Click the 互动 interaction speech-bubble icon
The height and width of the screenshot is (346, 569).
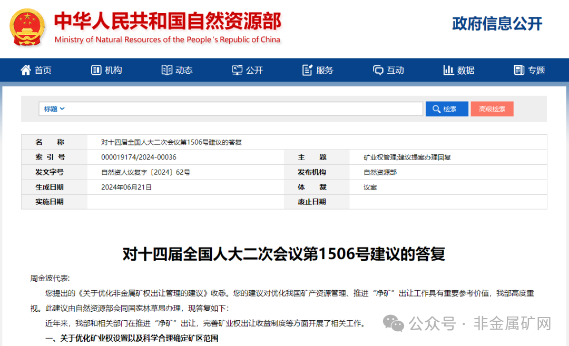pyautogui.click(x=378, y=70)
